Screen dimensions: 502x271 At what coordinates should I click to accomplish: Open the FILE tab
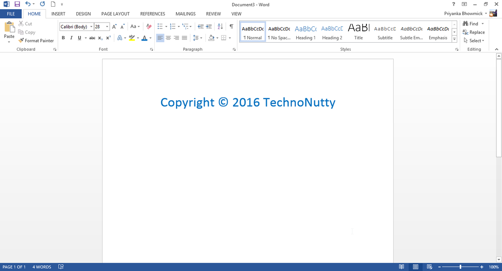(x=11, y=14)
